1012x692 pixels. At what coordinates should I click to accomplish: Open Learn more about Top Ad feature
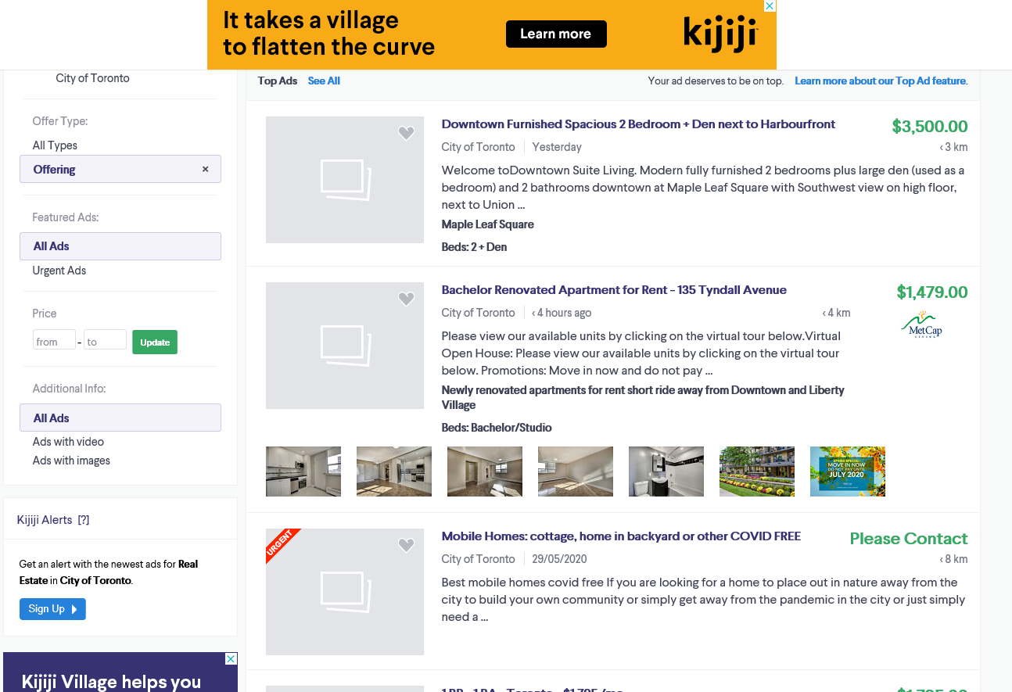(x=881, y=81)
